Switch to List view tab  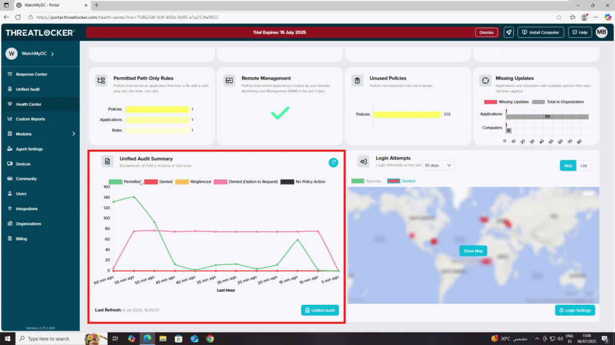click(584, 165)
